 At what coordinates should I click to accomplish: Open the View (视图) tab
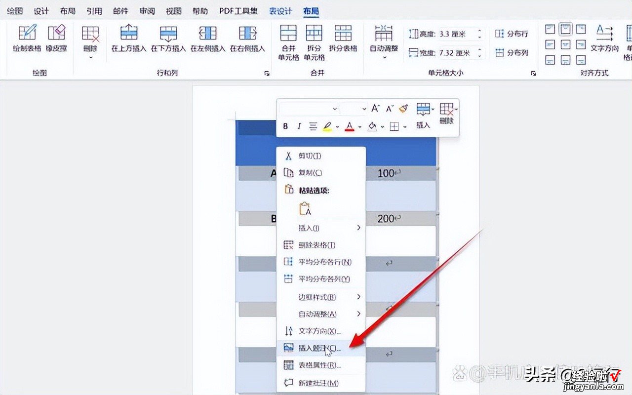[173, 11]
